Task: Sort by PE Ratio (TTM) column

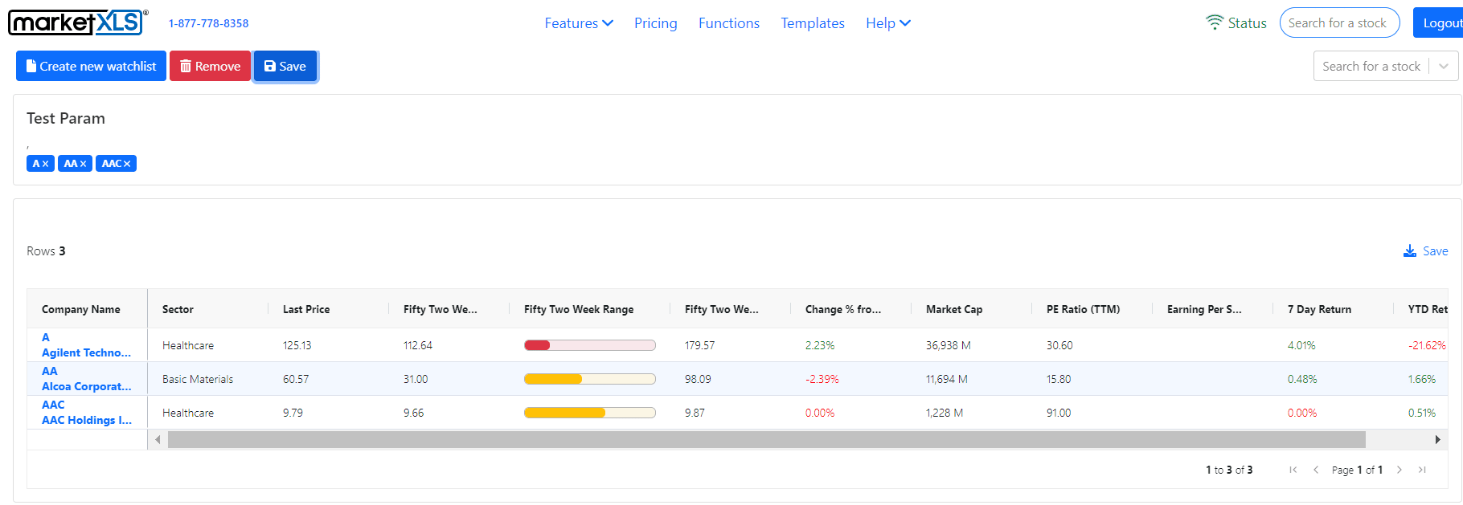Action: 1083,309
